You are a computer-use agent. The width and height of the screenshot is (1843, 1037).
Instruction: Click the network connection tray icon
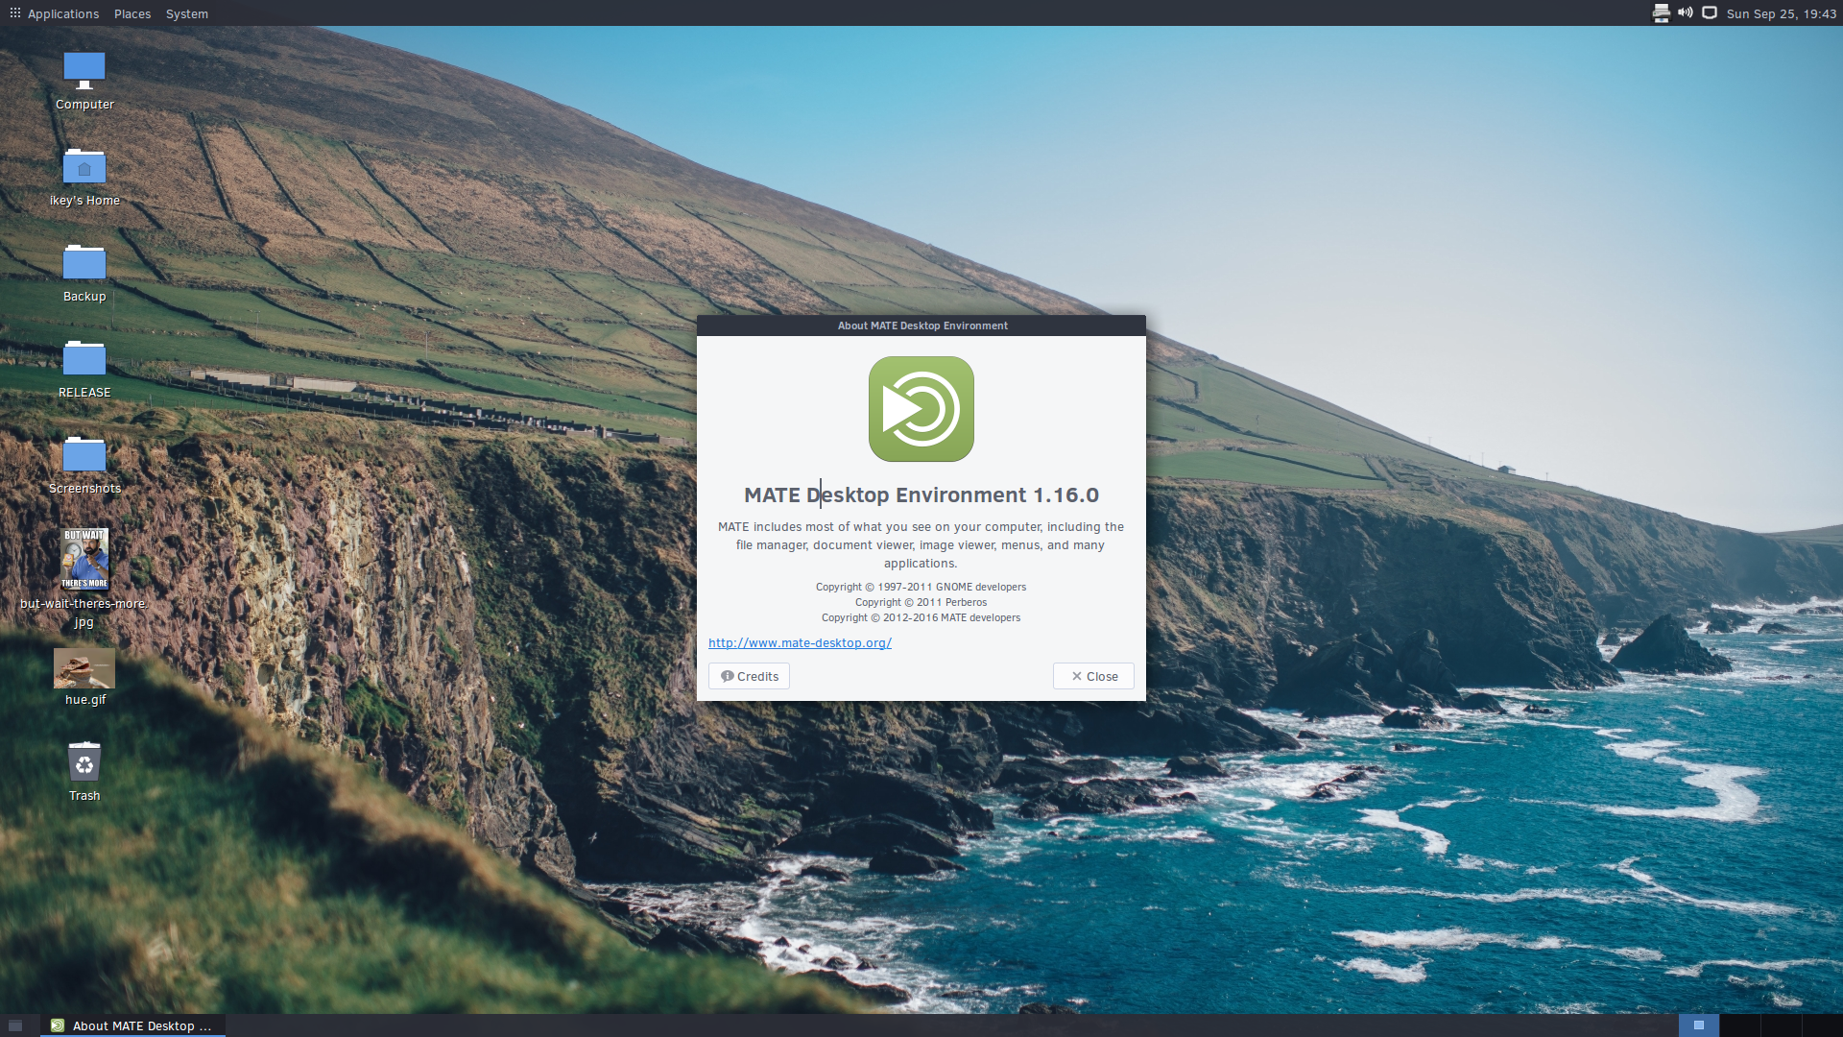point(1710,13)
